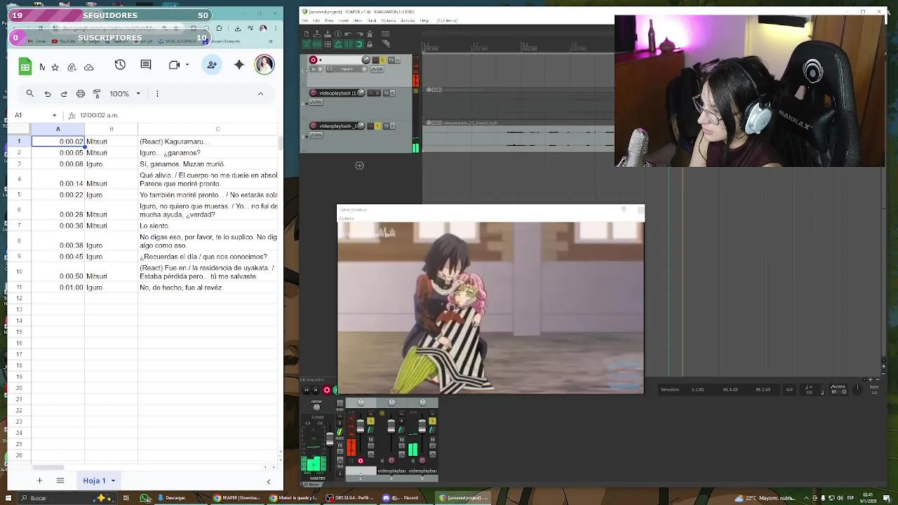898x505 pixels.
Task: Toggle REAPER snap button
Action: [359, 44]
